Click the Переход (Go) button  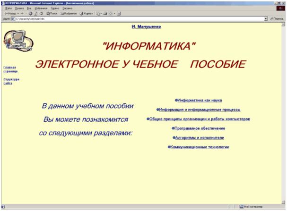(x=277, y=18)
